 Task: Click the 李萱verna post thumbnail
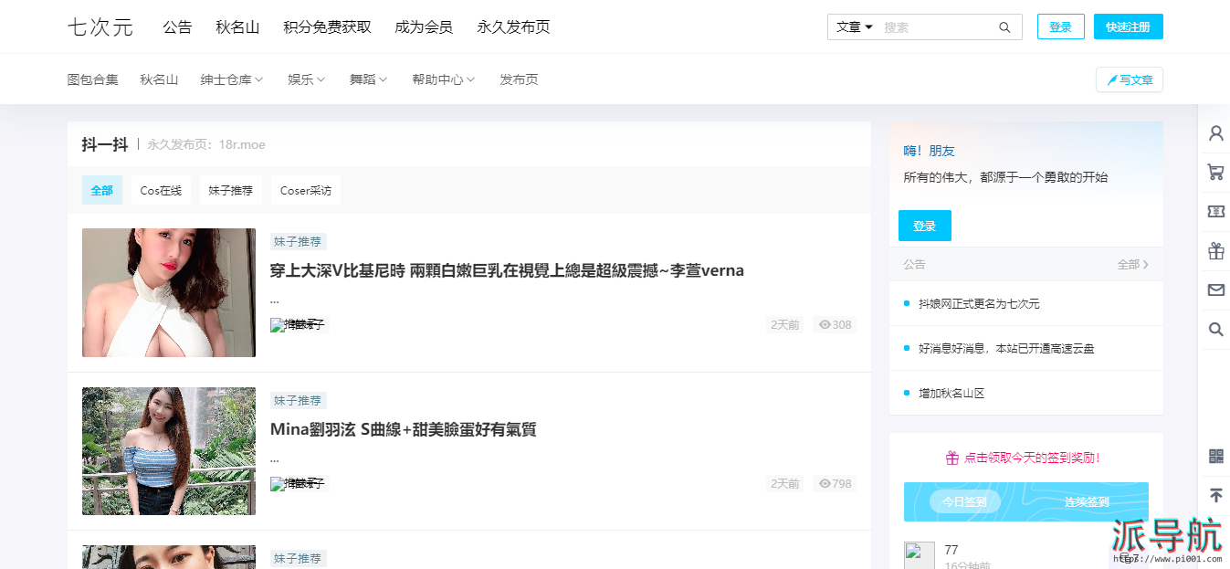click(x=169, y=292)
